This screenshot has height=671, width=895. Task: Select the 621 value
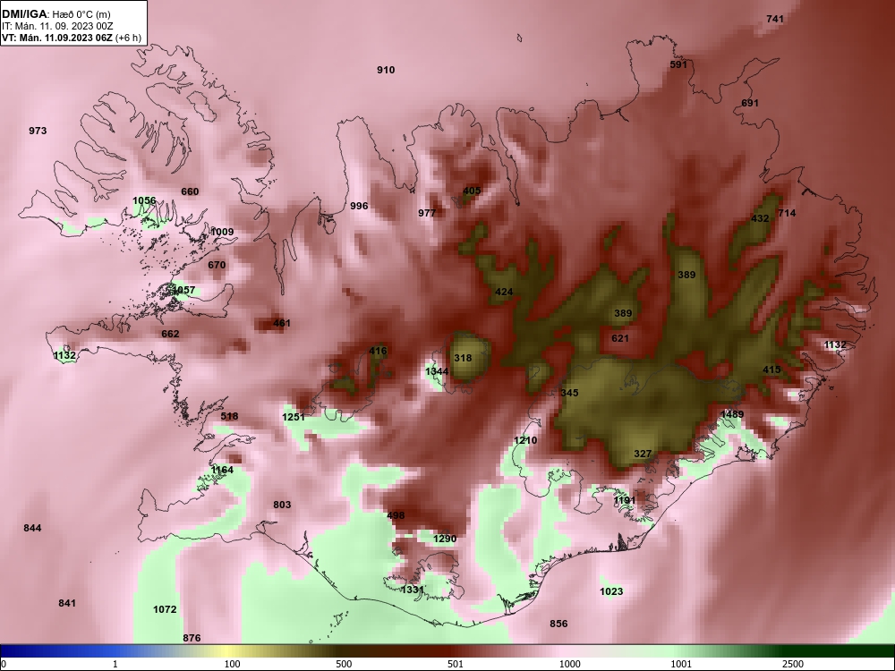620,338
